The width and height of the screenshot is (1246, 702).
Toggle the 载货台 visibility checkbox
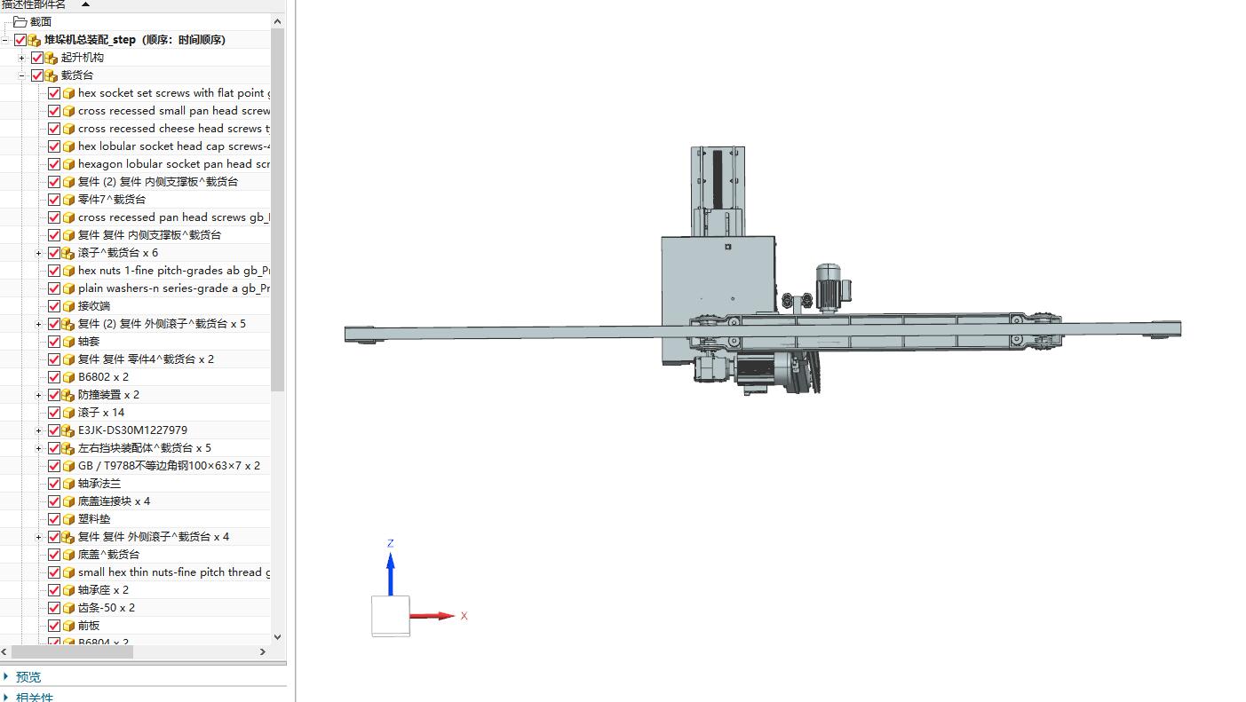point(37,75)
